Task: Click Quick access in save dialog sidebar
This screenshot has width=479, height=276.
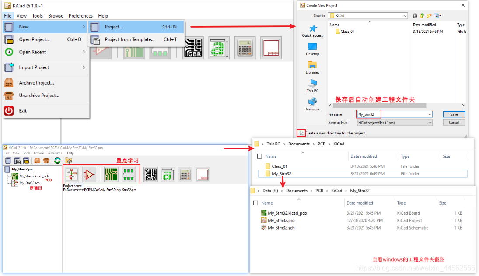Action: 312,31
